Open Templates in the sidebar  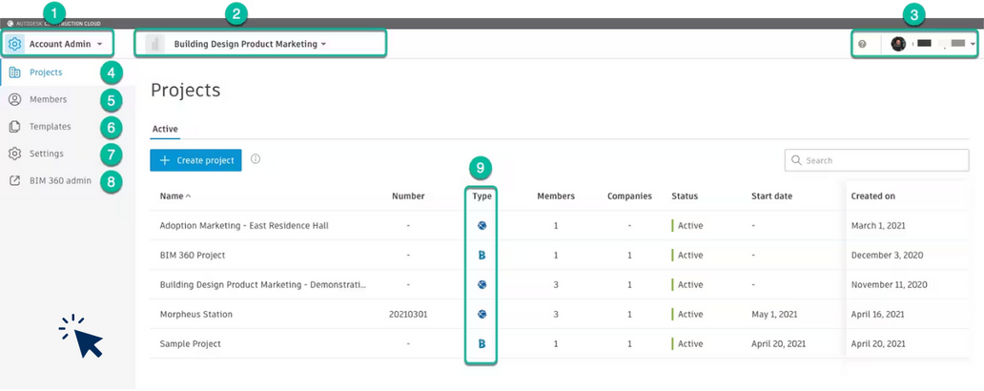click(x=51, y=126)
